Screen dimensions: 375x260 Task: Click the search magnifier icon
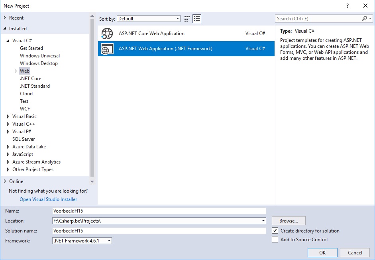tap(364, 18)
